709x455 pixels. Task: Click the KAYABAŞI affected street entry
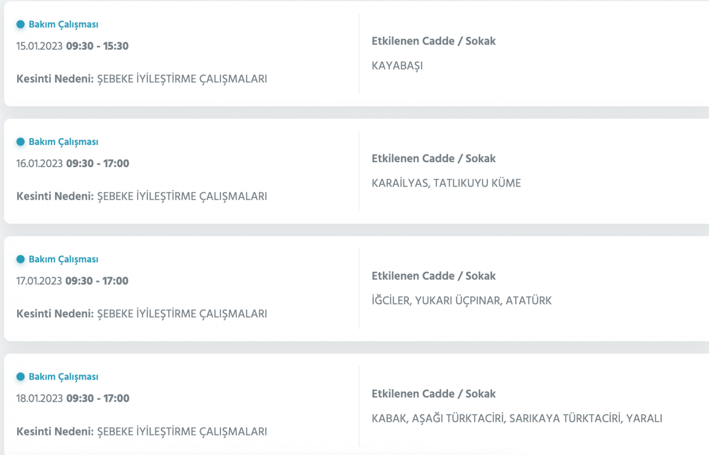click(x=397, y=66)
